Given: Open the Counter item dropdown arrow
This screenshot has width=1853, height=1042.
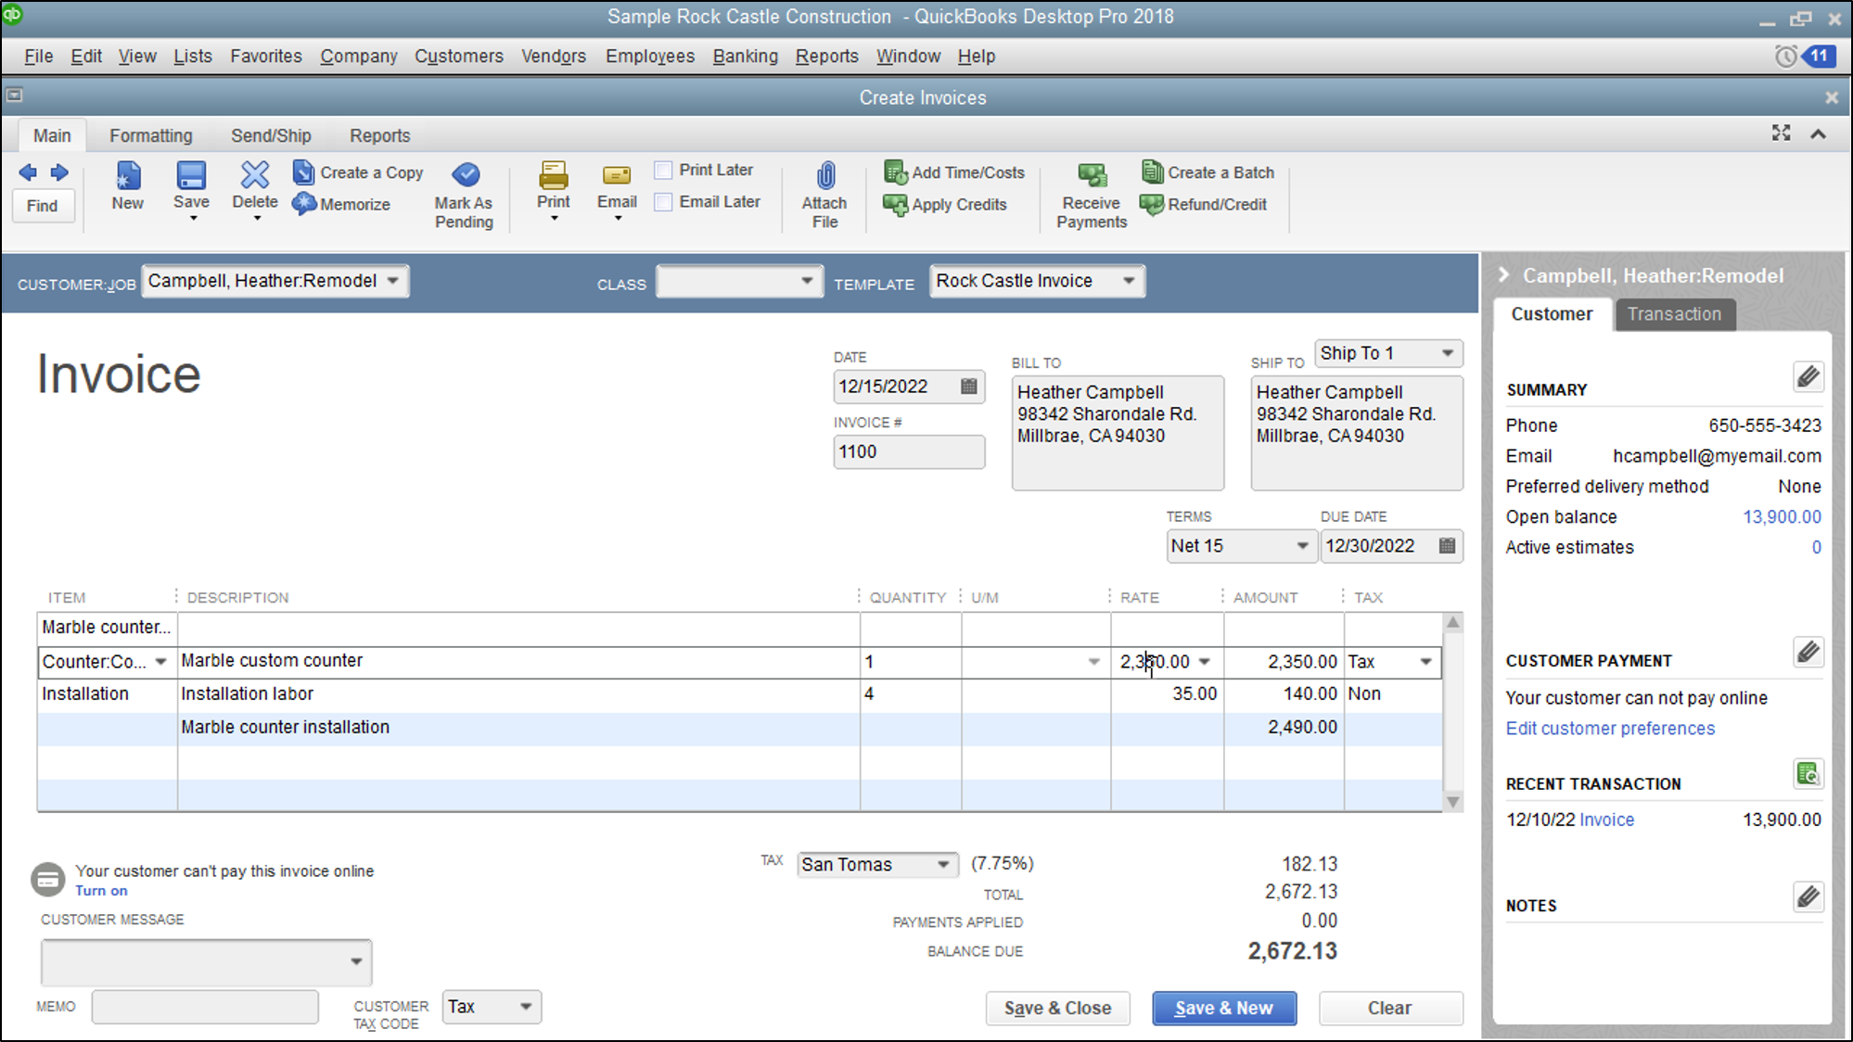Looking at the screenshot, I should pos(160,662).
